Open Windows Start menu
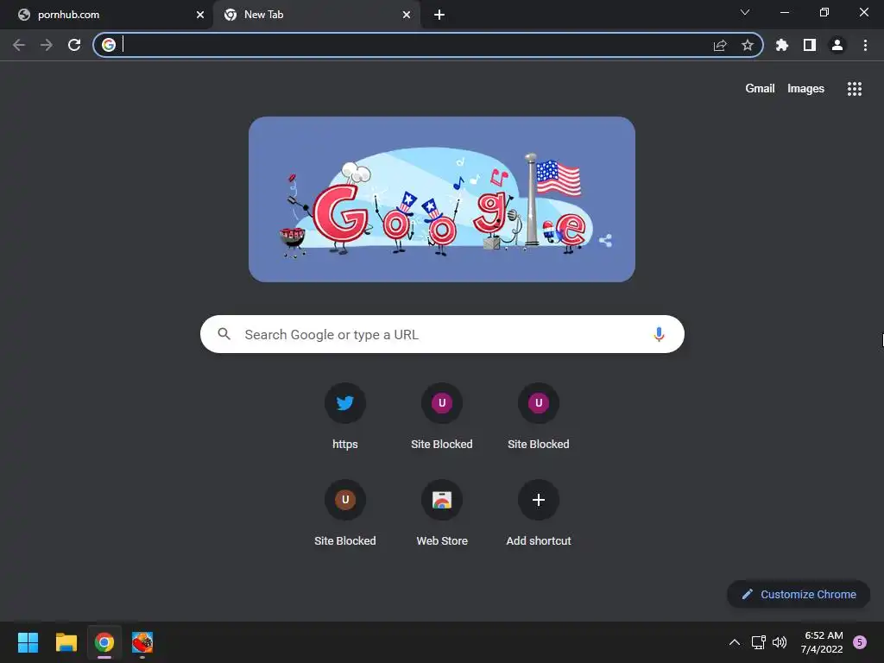Image resolution: width=884 pixels, height=663 pixels. point(28,642)
